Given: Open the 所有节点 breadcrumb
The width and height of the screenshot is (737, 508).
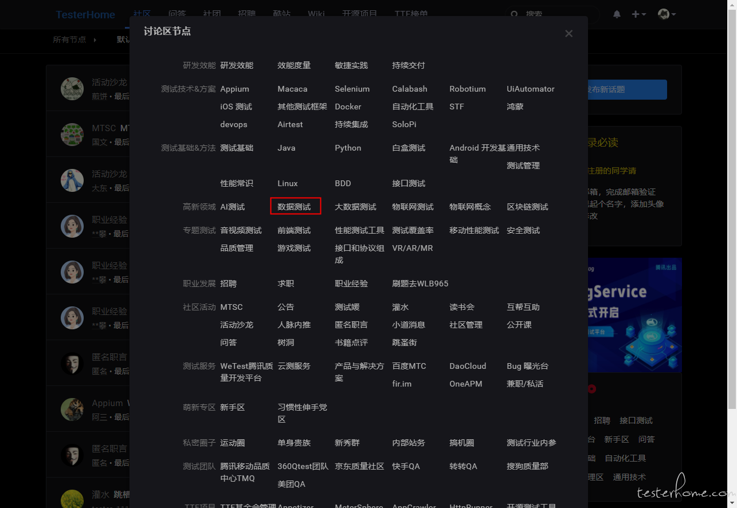Looking at the screenshot, I should click(69, 40).
